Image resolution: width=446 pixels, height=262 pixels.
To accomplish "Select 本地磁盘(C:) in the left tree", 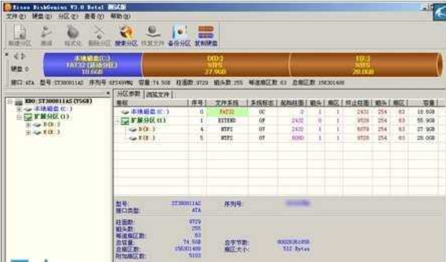I will [x=53, y=109].
